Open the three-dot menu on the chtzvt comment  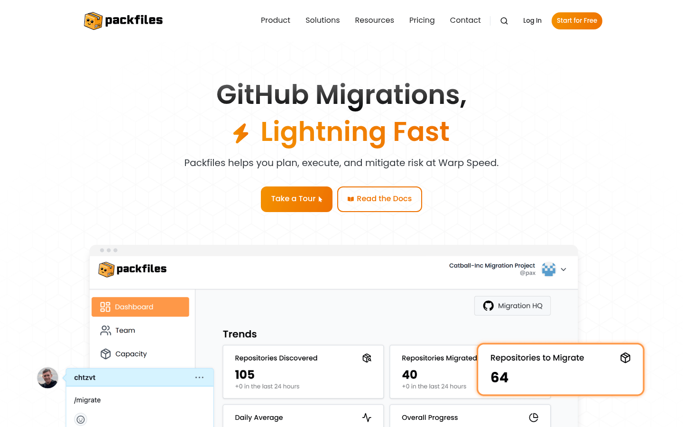[x=199, y=378]
